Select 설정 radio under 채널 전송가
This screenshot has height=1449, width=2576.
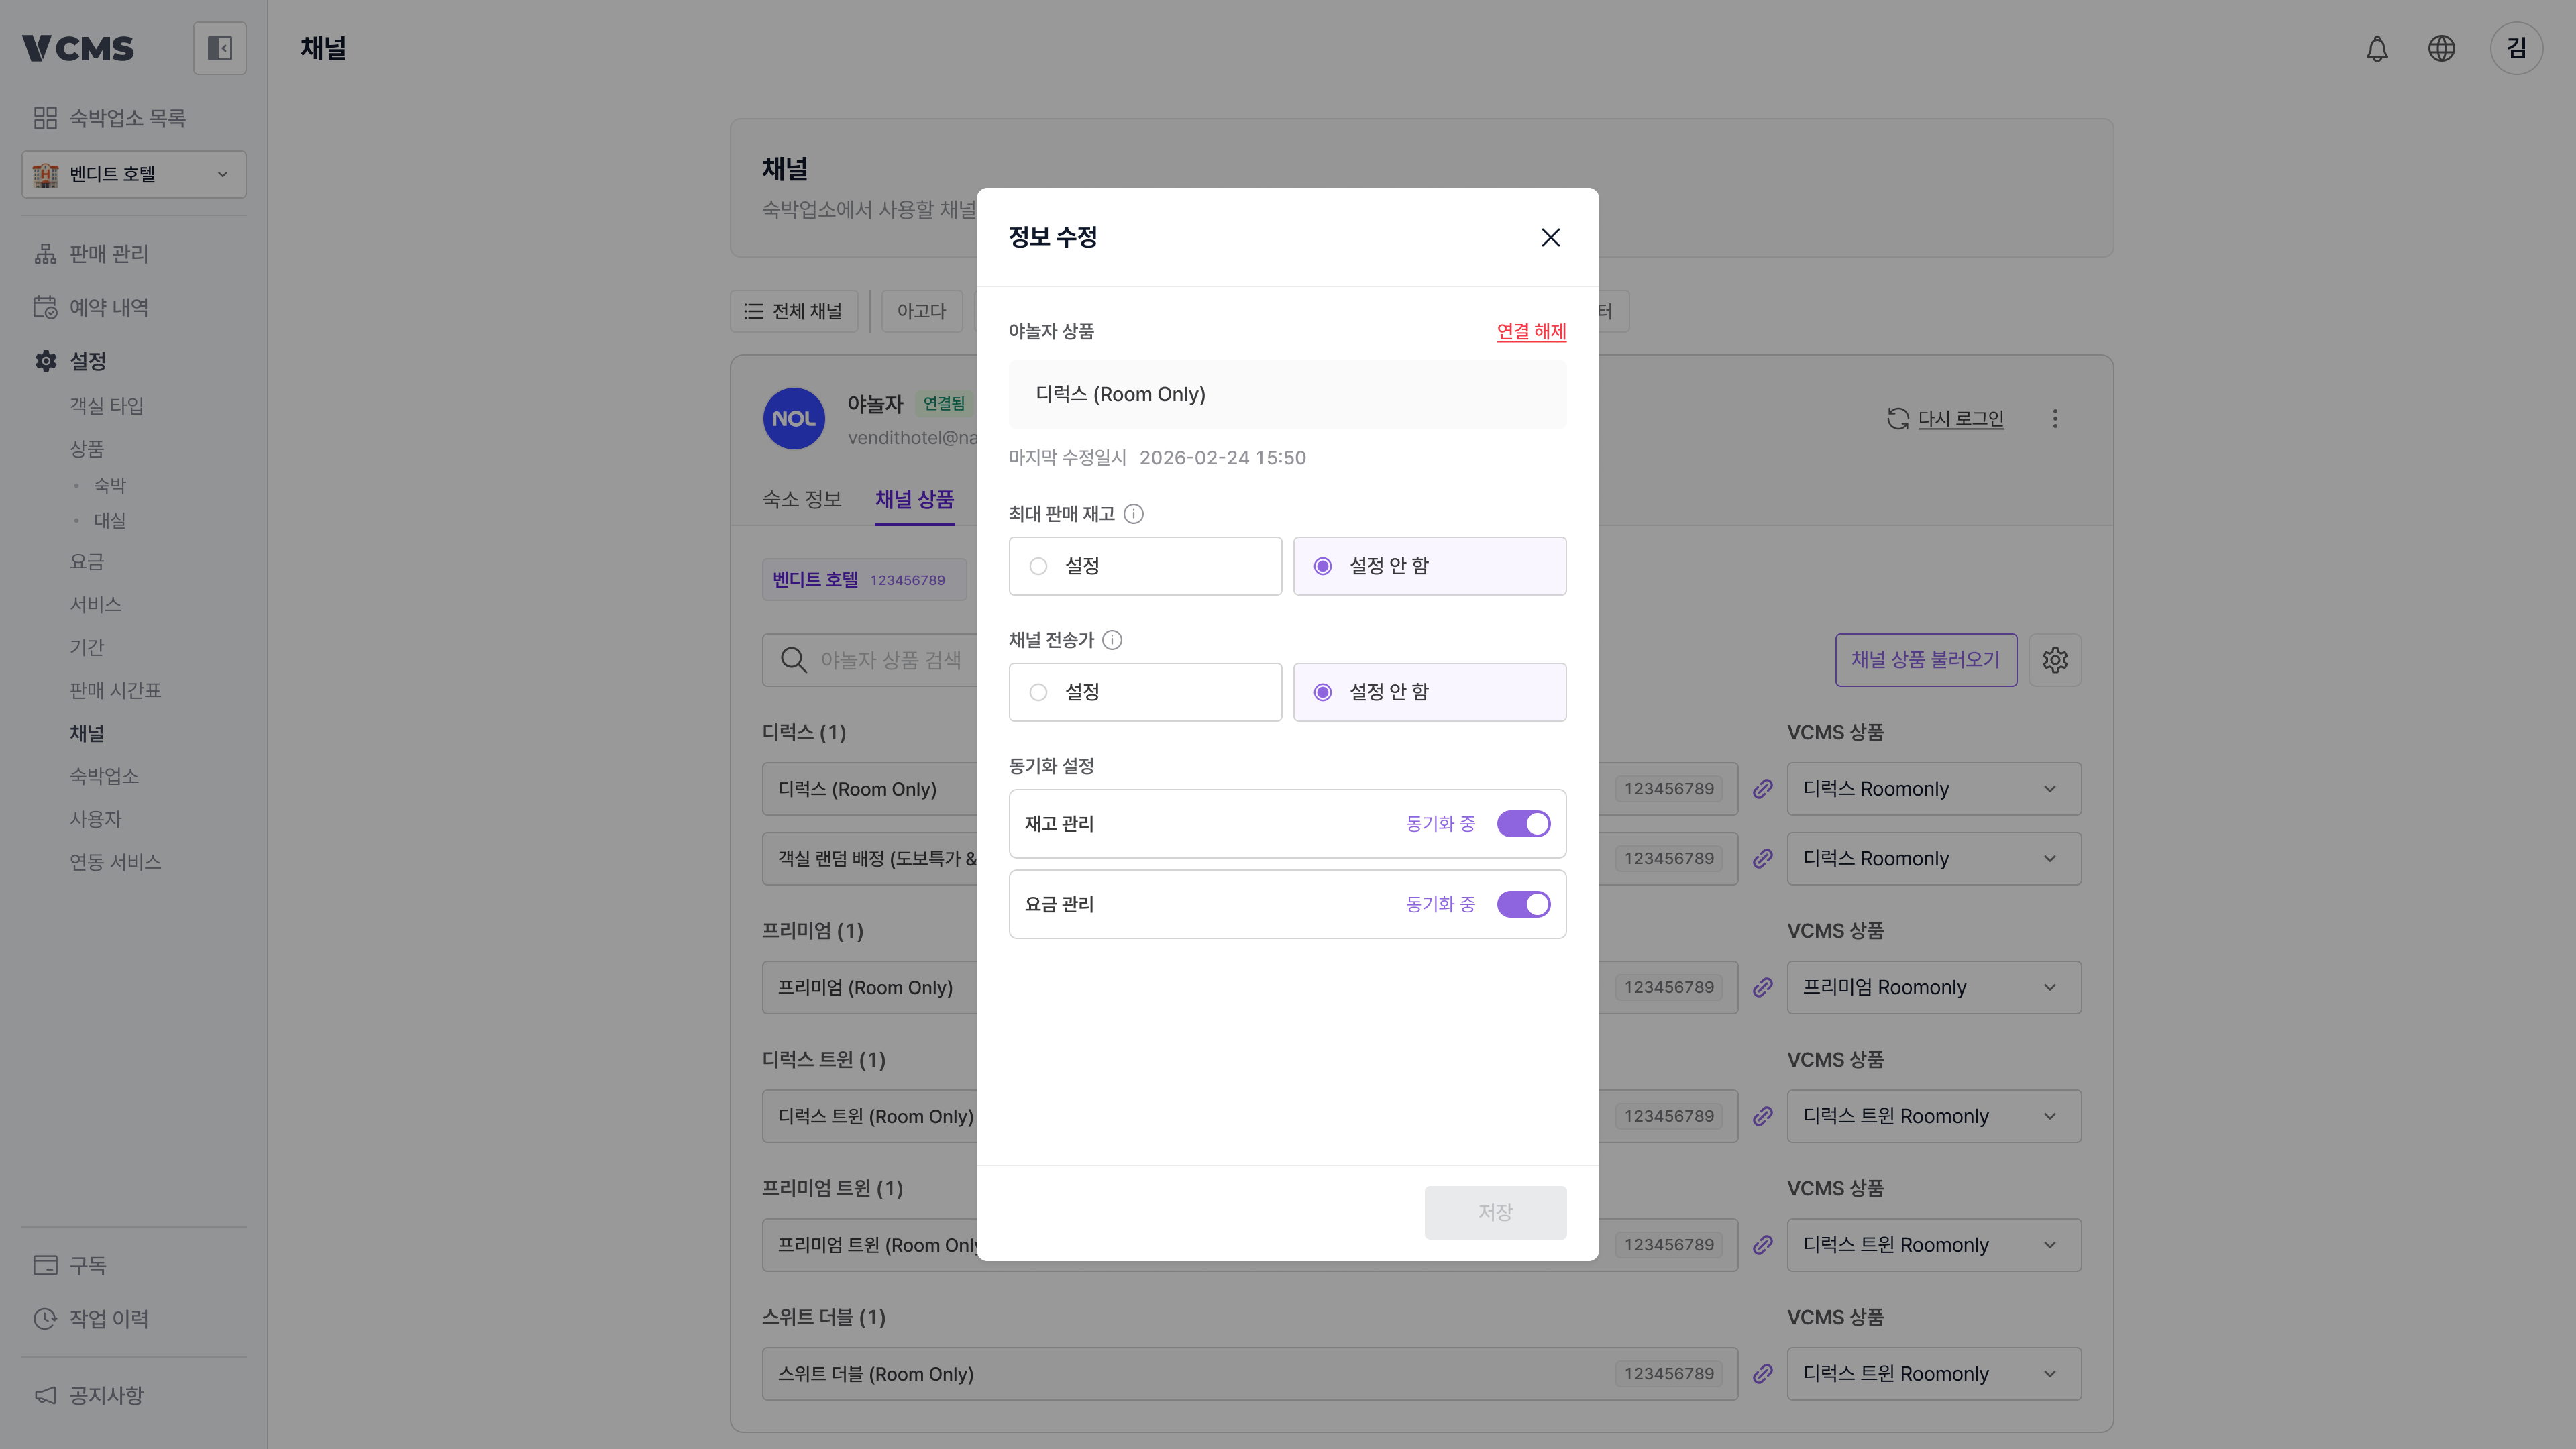[1145, 692]
